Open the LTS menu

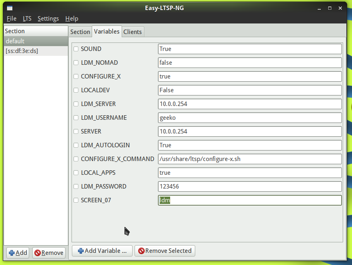27,19
